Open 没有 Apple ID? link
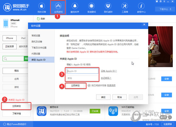 pos(109,71)
